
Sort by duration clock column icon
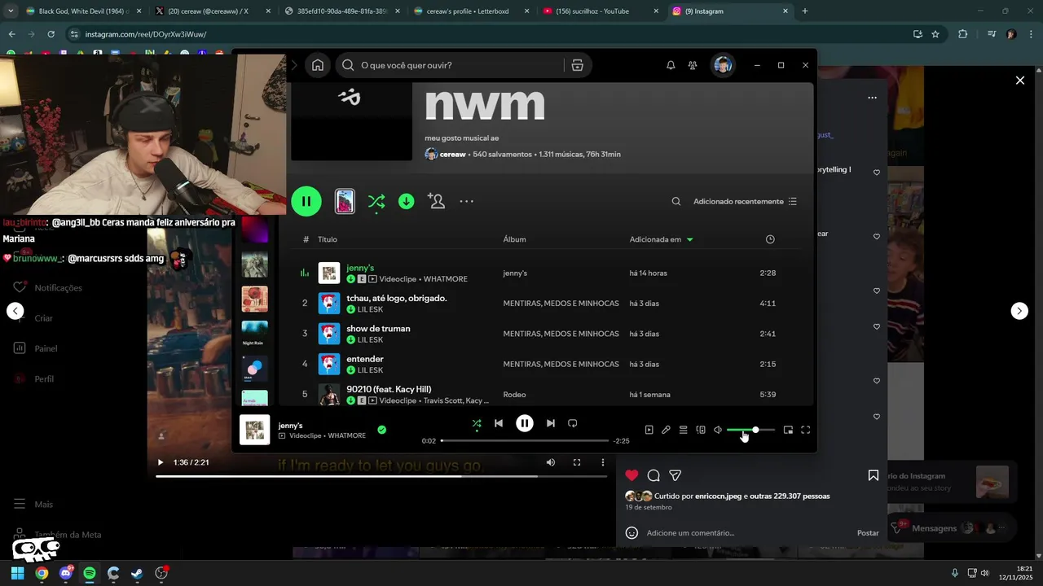[x=770, y=239]
